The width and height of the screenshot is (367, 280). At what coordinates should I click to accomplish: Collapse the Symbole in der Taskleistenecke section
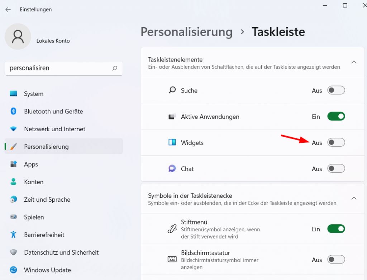point(354,198)
